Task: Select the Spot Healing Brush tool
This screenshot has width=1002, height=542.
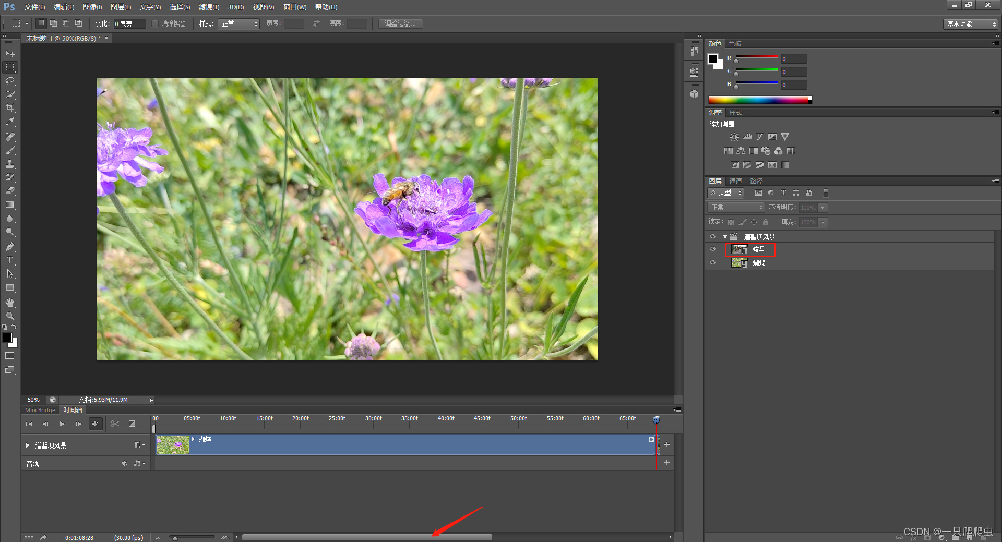Action: [10, 137]
